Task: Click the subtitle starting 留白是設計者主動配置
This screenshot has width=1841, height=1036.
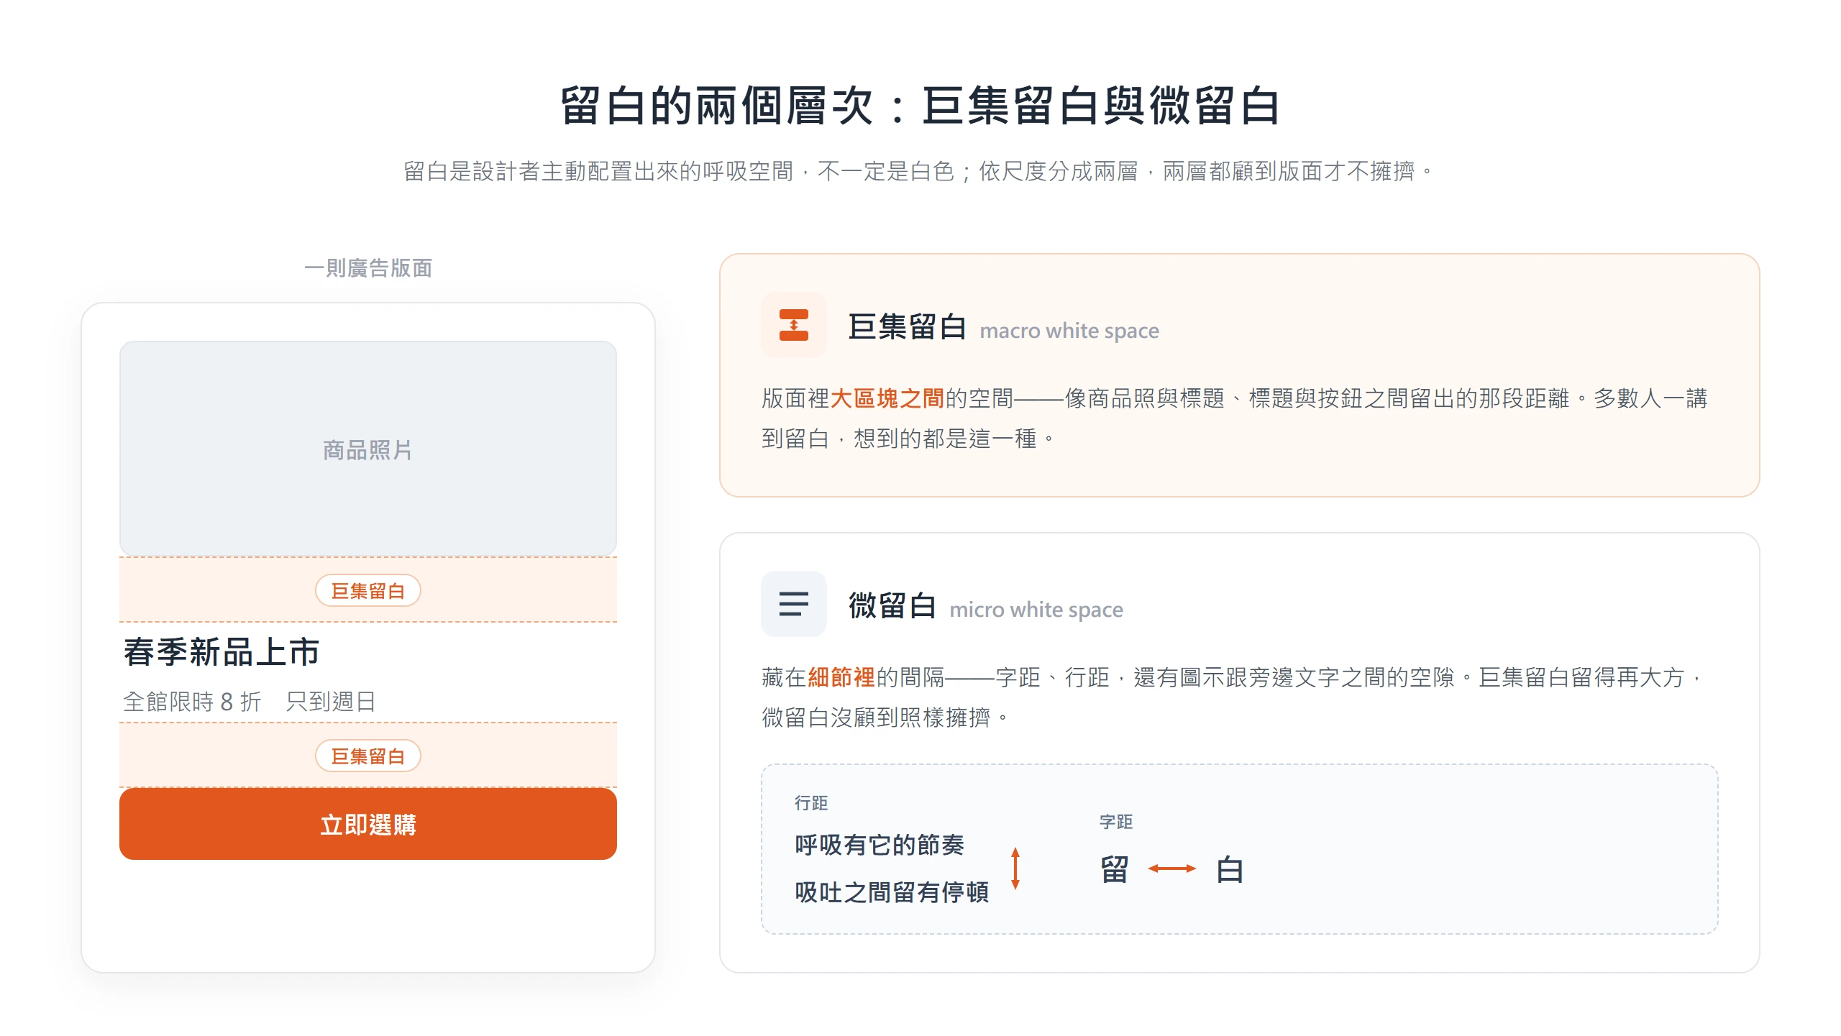Action: coord(919,171)
